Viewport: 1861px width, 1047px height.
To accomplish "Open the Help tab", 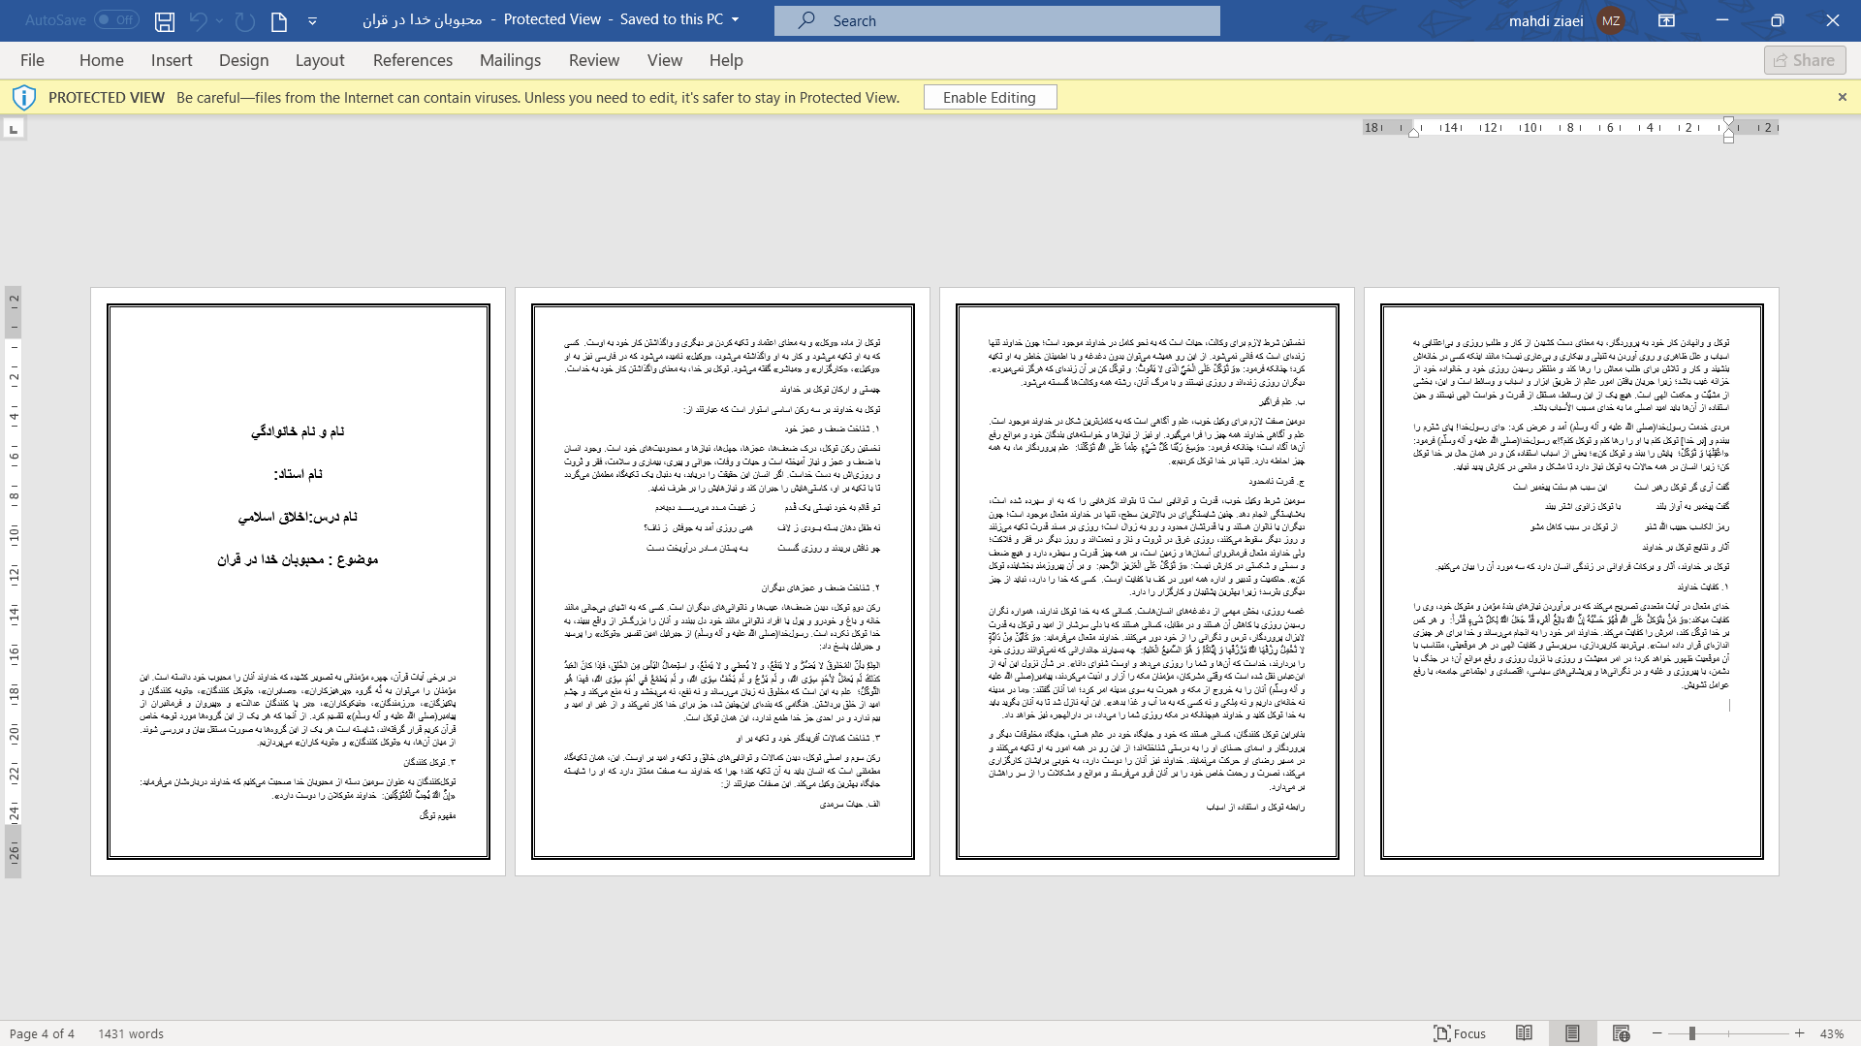I will pyautogui.click(x=726, y=60).
